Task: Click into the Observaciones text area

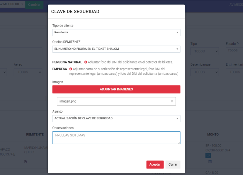Action: [116, 137]
